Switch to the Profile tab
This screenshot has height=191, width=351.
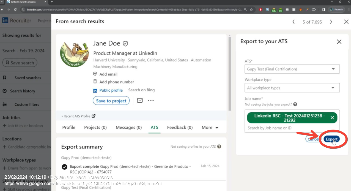coord(69,127)
